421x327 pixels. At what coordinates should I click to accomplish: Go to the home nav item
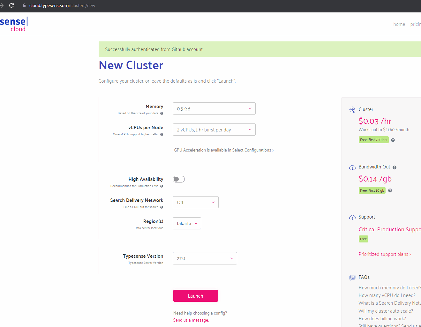coord(399,24)
